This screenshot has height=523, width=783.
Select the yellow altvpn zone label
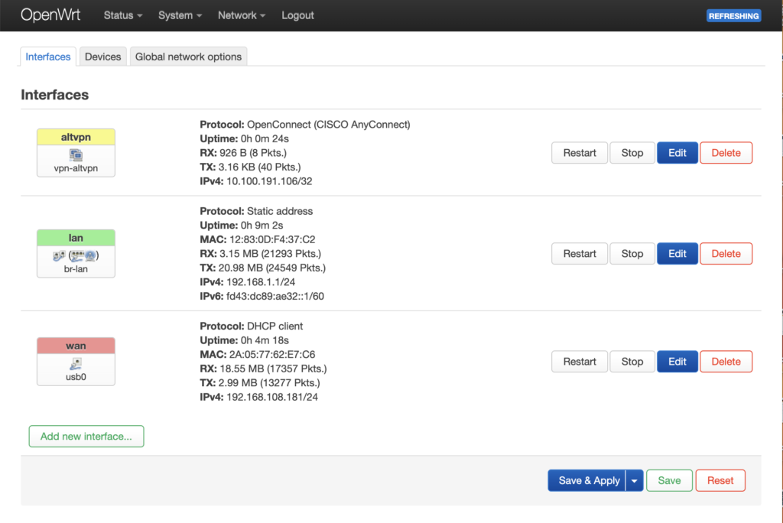tap(76, 137)
